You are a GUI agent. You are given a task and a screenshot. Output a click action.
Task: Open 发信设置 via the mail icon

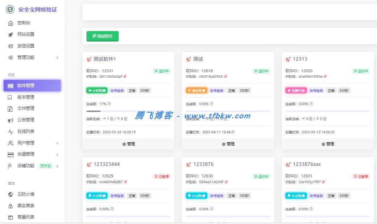[11, 46]
